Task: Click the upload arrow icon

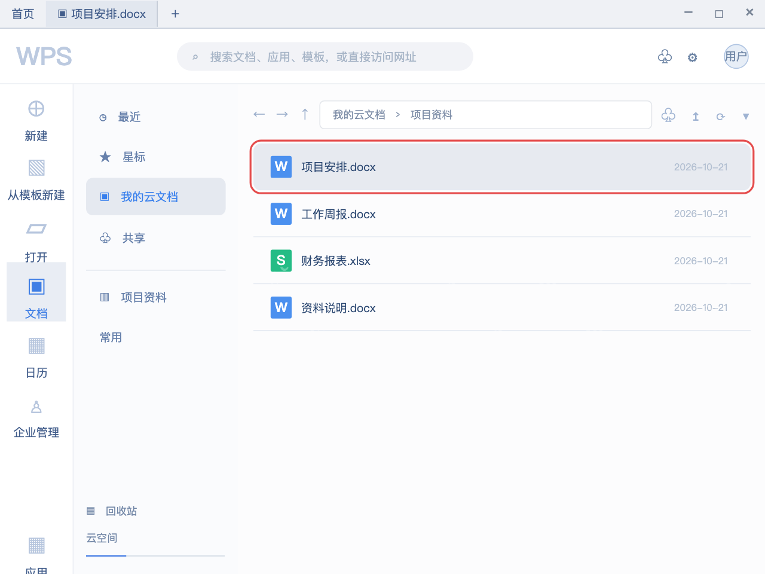Action: [696, 117]
